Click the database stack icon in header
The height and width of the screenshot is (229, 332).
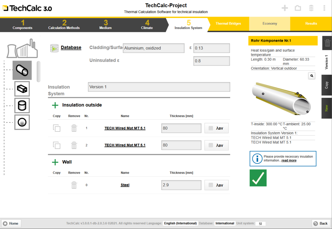[311, 8]
